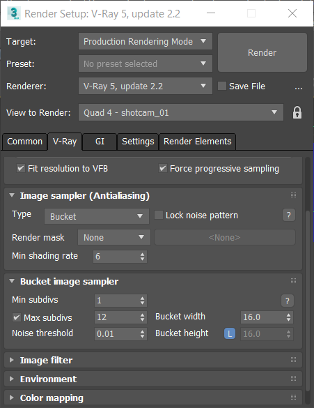Open the View to Render dropdown
This screenshot has height=408, width=314.
tap(181, 112)
